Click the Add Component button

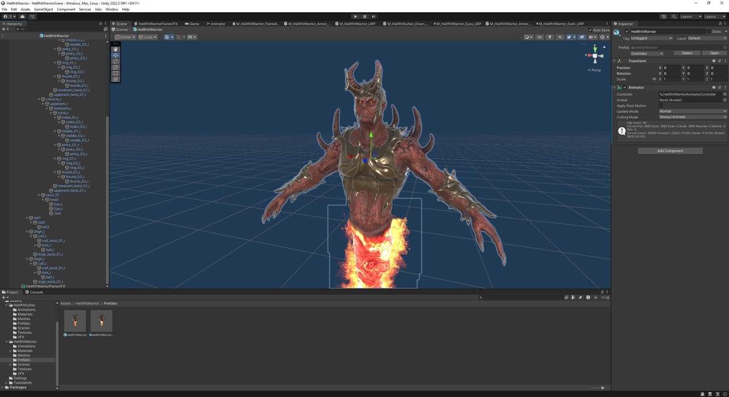[670, 151]
